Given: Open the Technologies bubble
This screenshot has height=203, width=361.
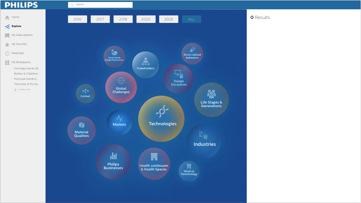Looking at the screenshot, I should (161, 118).
